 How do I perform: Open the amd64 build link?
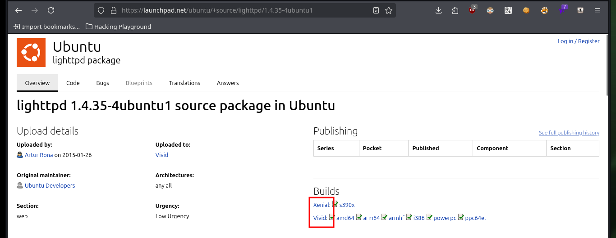pos(345,218)
